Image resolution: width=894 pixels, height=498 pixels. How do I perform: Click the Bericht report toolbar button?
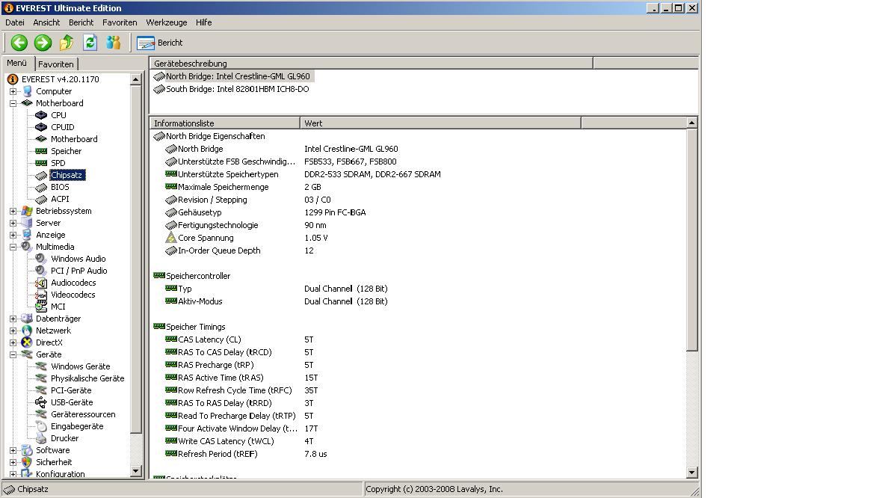[x=160, y=43]
